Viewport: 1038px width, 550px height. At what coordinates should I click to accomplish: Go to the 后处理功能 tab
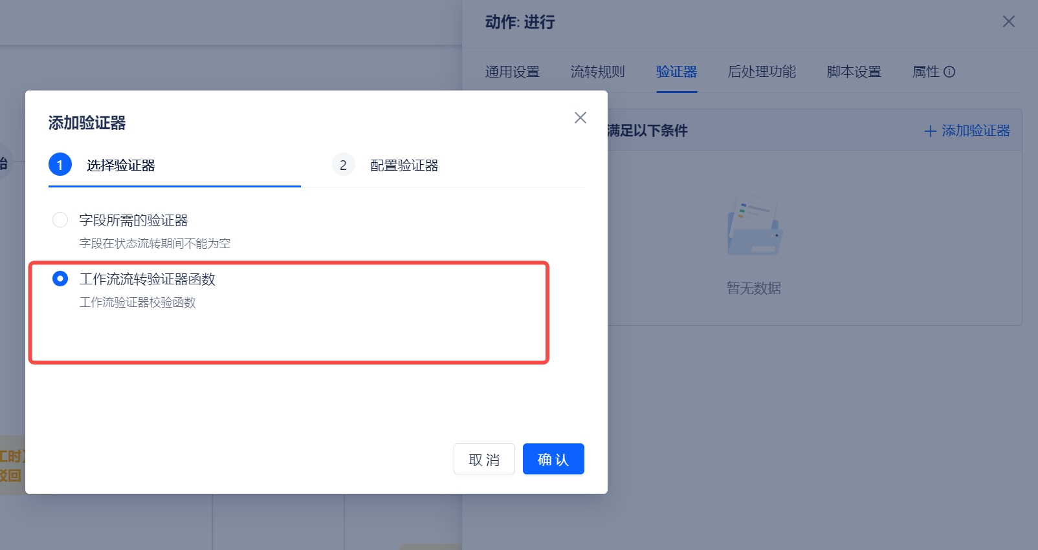pos(762,72)
